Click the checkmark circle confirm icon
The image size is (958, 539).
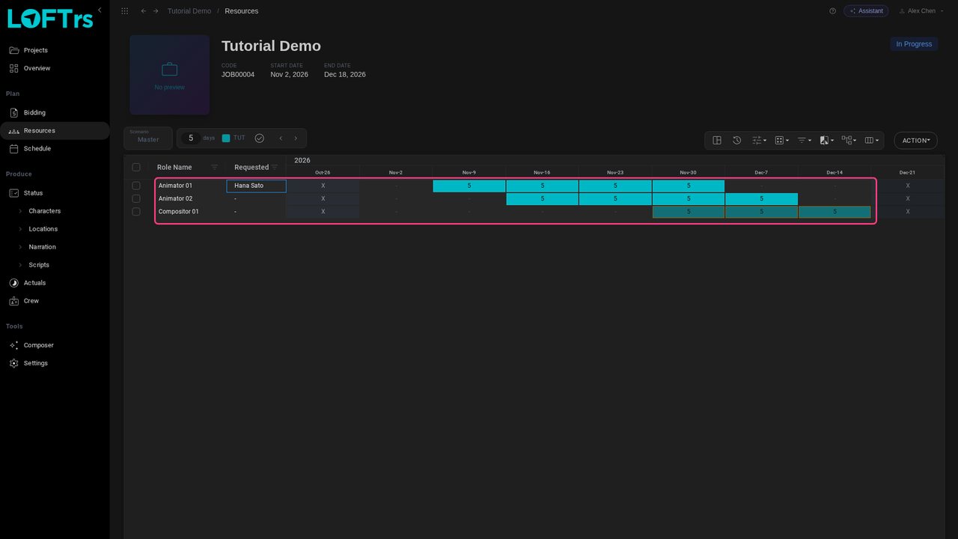pos(259,138)
